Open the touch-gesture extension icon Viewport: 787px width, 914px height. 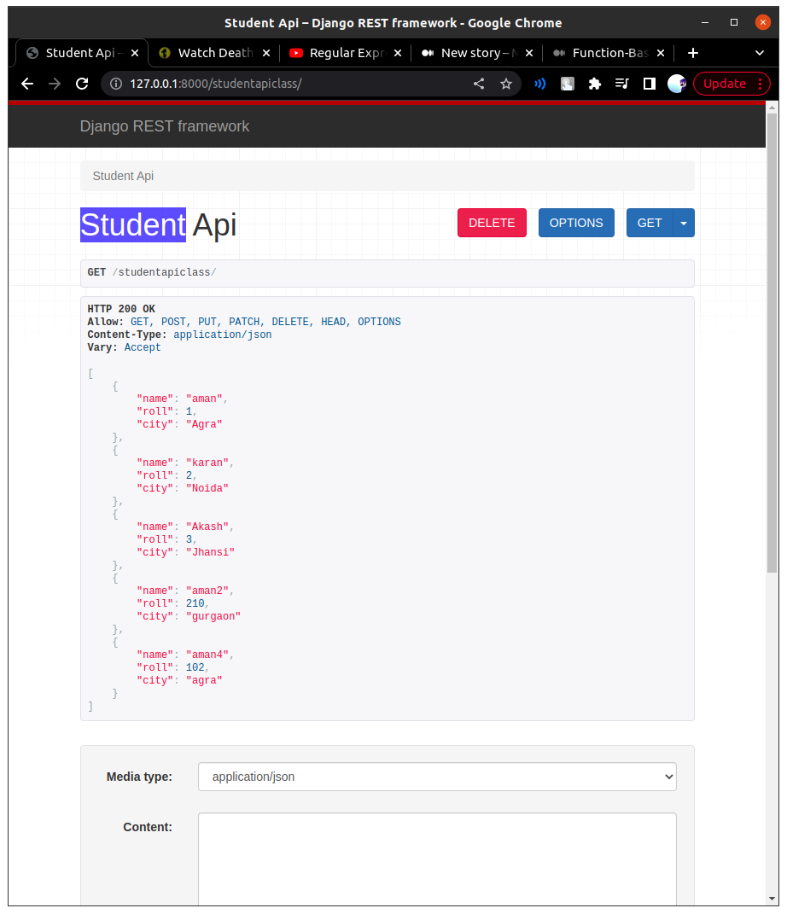click(567, 84)
